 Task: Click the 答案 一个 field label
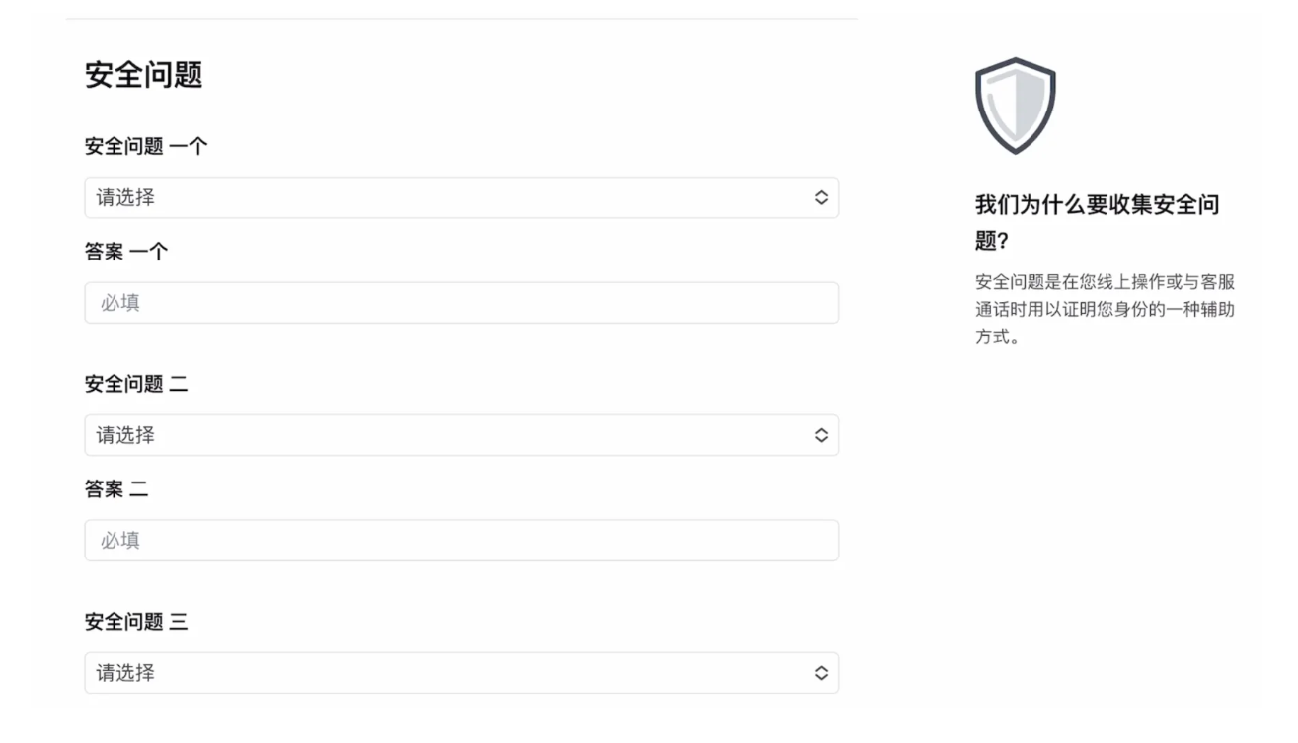(126, 252)
